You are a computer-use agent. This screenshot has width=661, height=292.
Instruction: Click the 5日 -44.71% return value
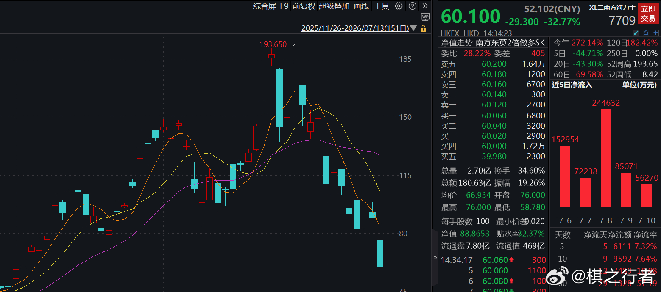[588, 53]
